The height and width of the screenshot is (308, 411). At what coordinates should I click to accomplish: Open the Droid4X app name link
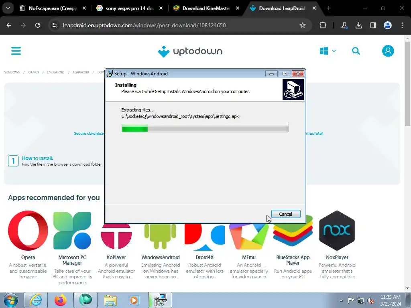(204, 257)
